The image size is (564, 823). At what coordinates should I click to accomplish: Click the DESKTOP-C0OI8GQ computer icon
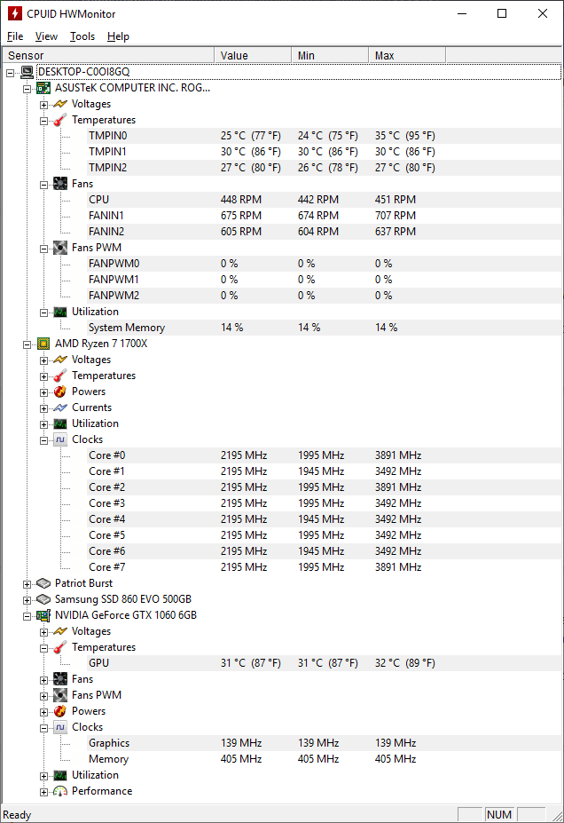27,72
